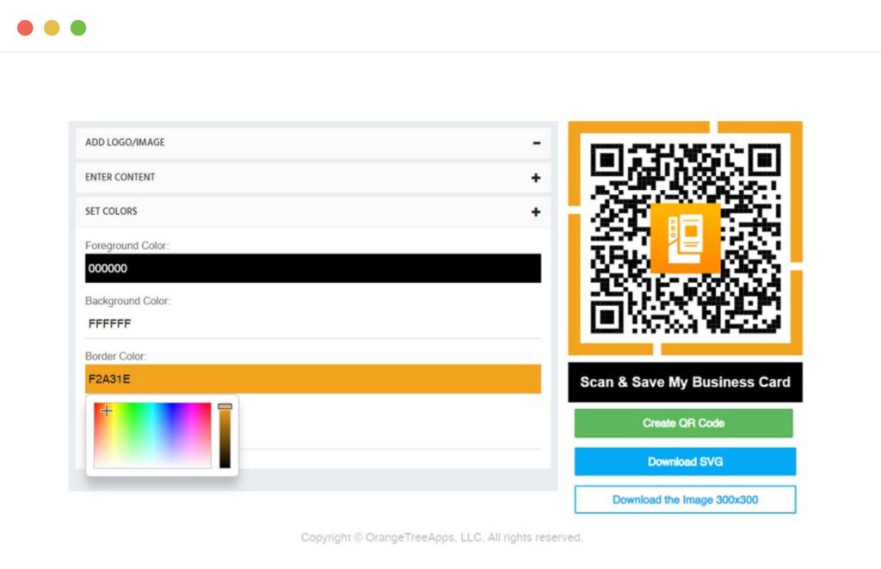
Task: Open the ENTER CONTENT accordion header
Action: pos(313,177)
